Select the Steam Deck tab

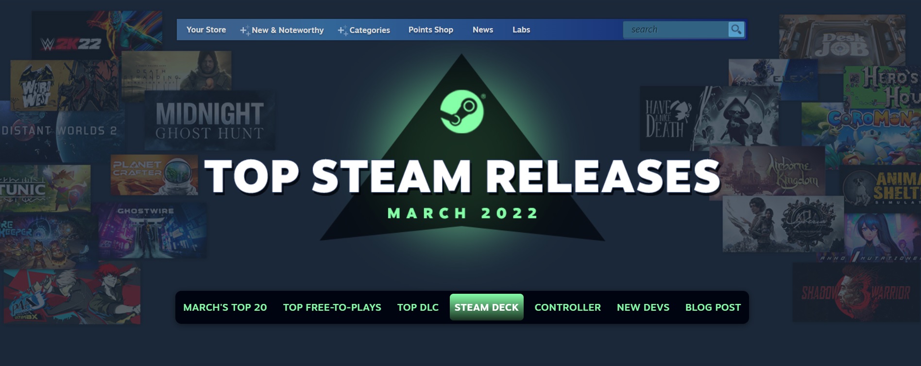(x=487, y=307)
